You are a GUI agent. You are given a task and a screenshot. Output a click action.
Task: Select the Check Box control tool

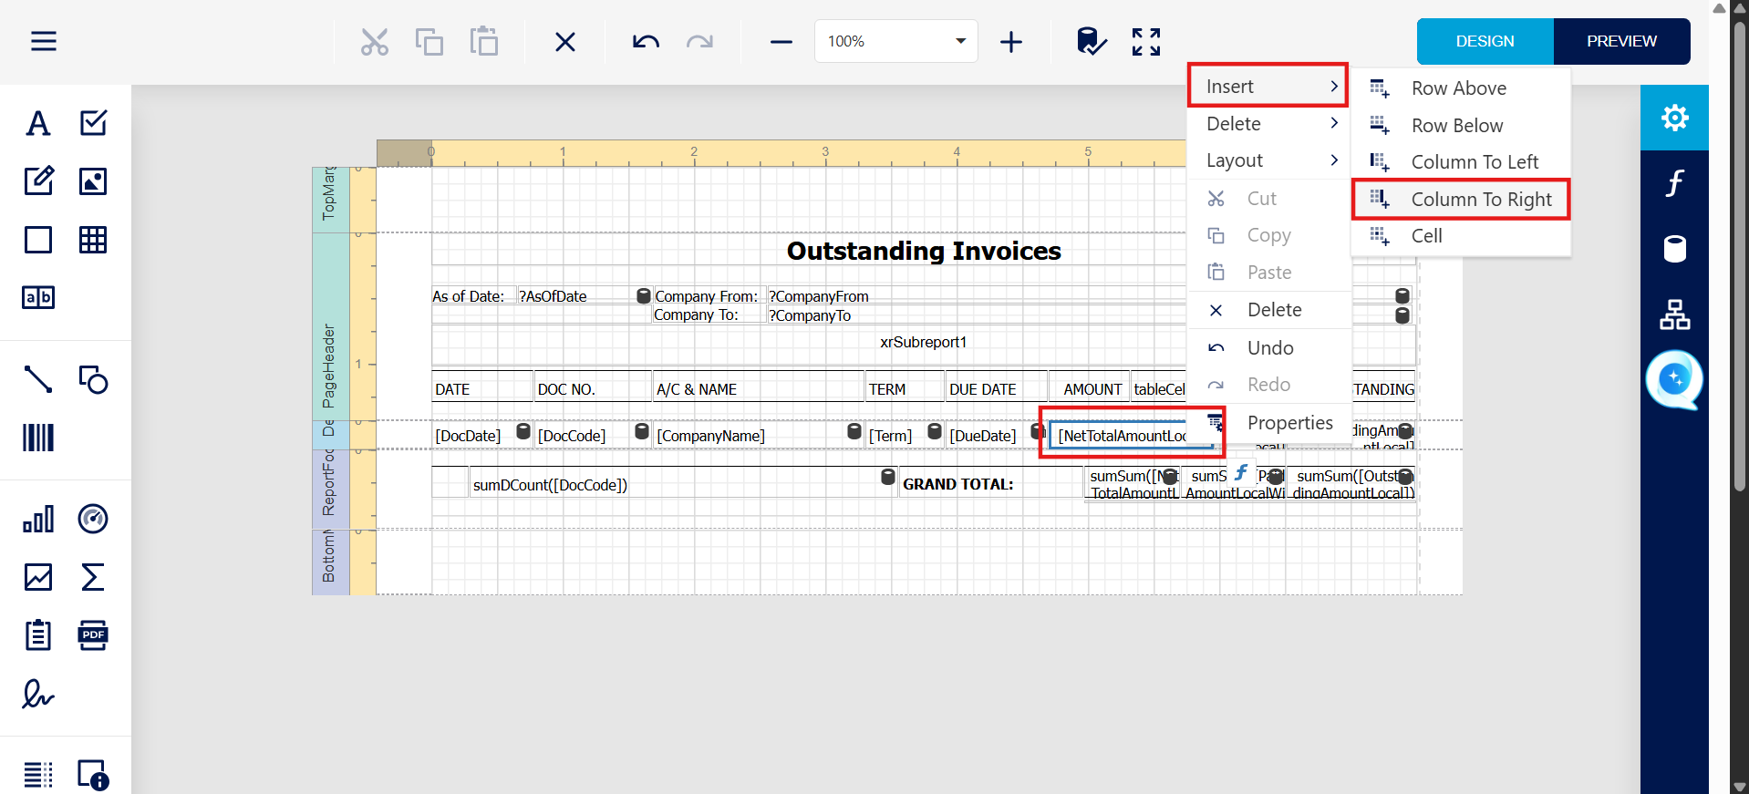pos(93,123)
